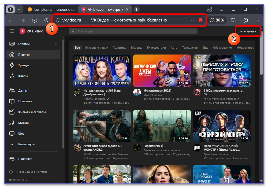The width and height of the screenshot is (268, 188).
Task: Open the Фантастика и Фэнтези channel avatar
Action: click(197, 93)
